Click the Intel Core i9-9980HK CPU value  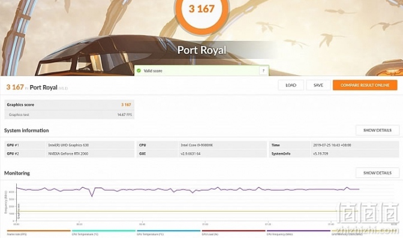click(x=197, y=145)
